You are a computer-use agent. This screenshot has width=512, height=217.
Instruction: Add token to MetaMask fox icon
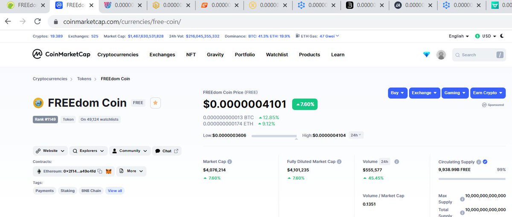tap(108, 171)
